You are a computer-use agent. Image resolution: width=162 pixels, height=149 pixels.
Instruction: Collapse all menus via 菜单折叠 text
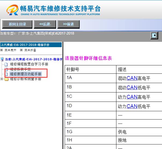[30, 50]
